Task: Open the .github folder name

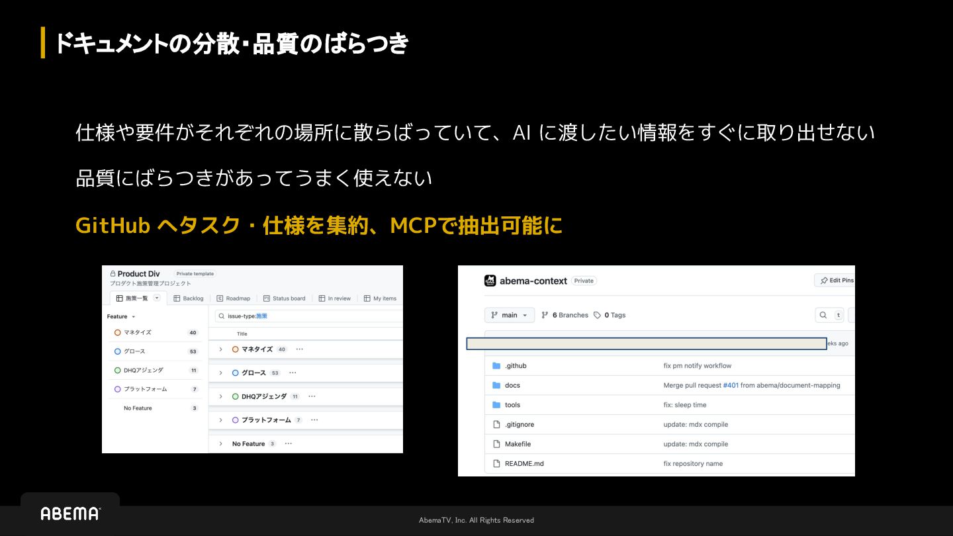Action: 516,366
